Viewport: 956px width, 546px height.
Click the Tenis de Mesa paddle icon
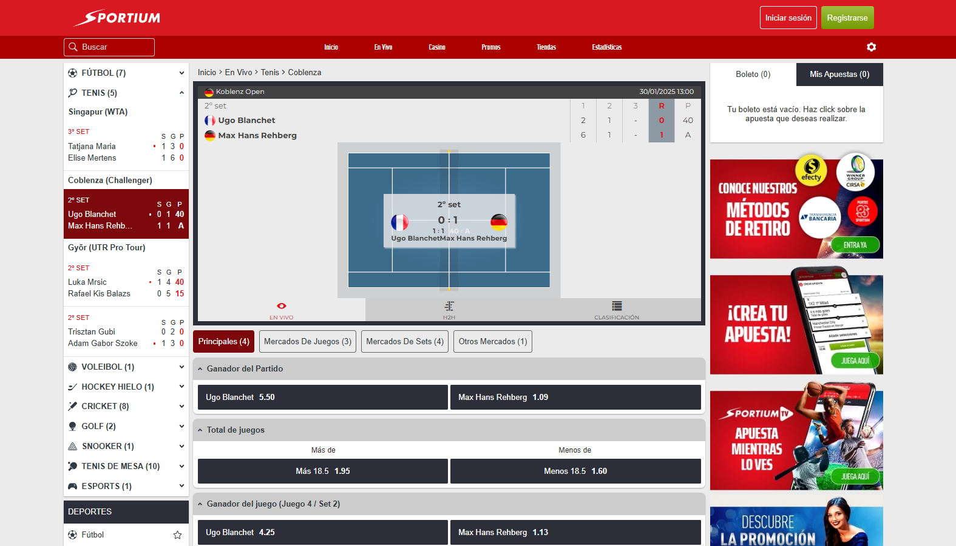tap(73, 466)
